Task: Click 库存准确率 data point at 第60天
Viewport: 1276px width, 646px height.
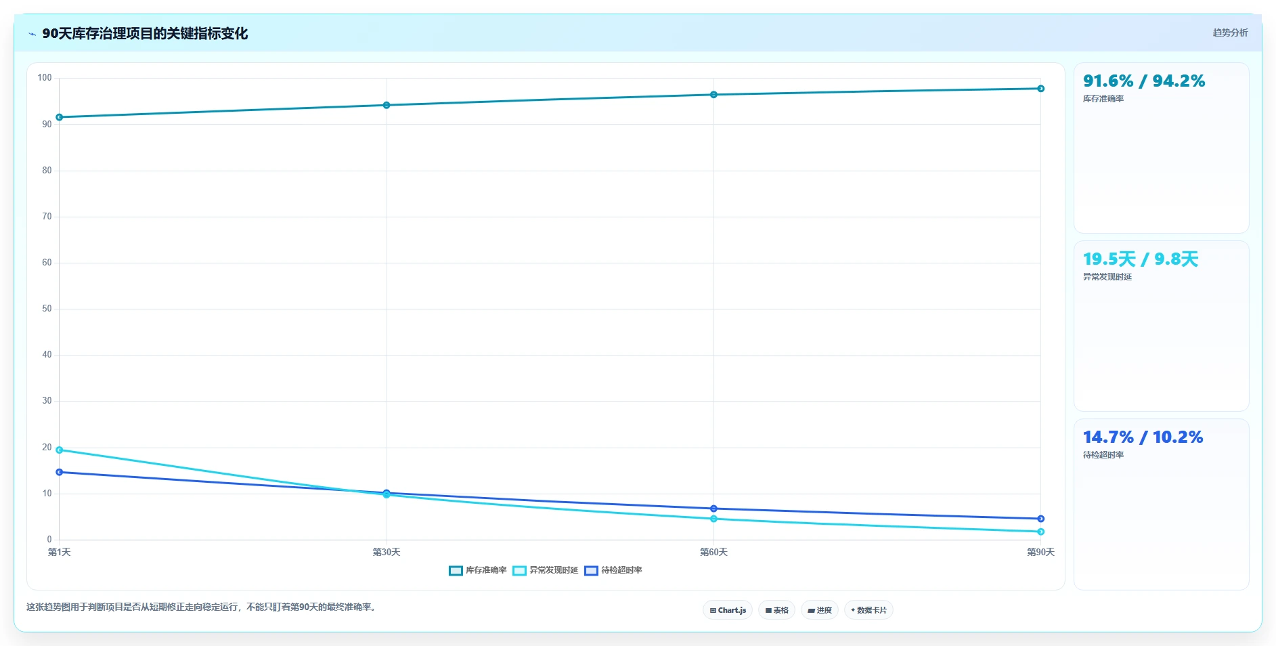Action: click(x=713, y=95)
